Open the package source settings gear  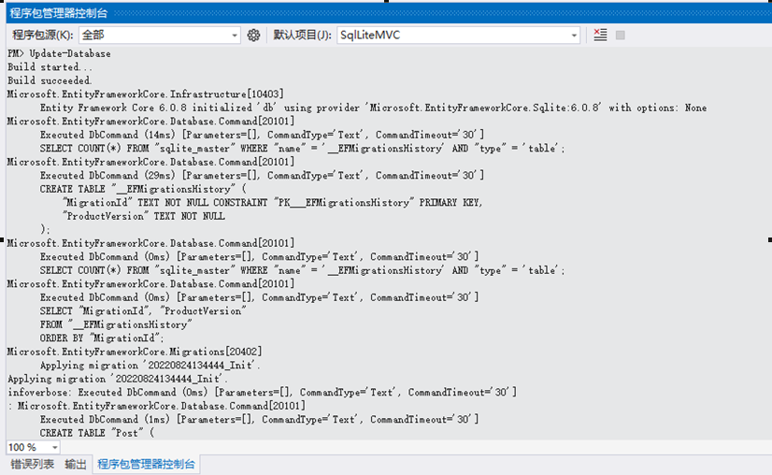click(253, 36)
